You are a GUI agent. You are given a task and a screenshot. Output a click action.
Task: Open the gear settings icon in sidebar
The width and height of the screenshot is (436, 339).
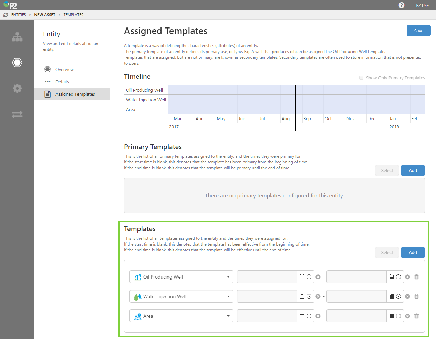point(17,88)
